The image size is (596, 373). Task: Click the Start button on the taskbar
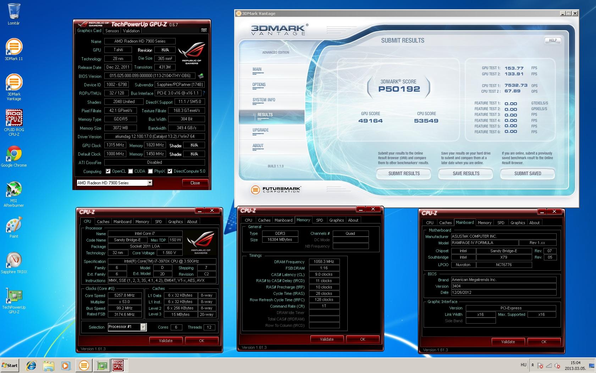coord(10,366)
